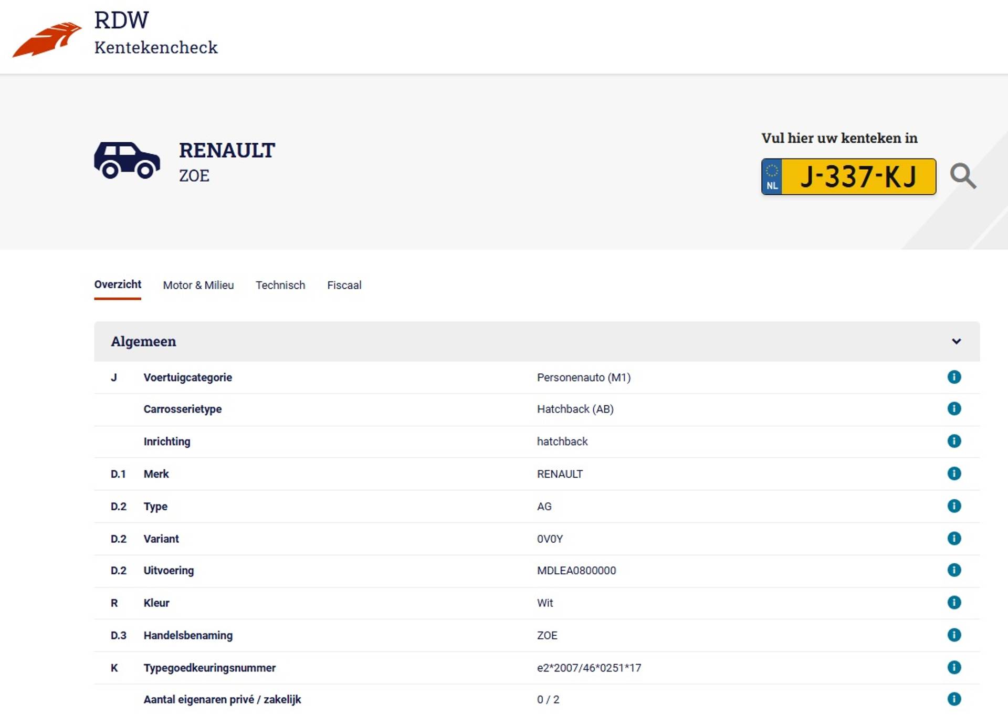Click the RDW Kentekencheck title link
The height and width of the screenshot is (715, 1008).
(x=155, y=34)
